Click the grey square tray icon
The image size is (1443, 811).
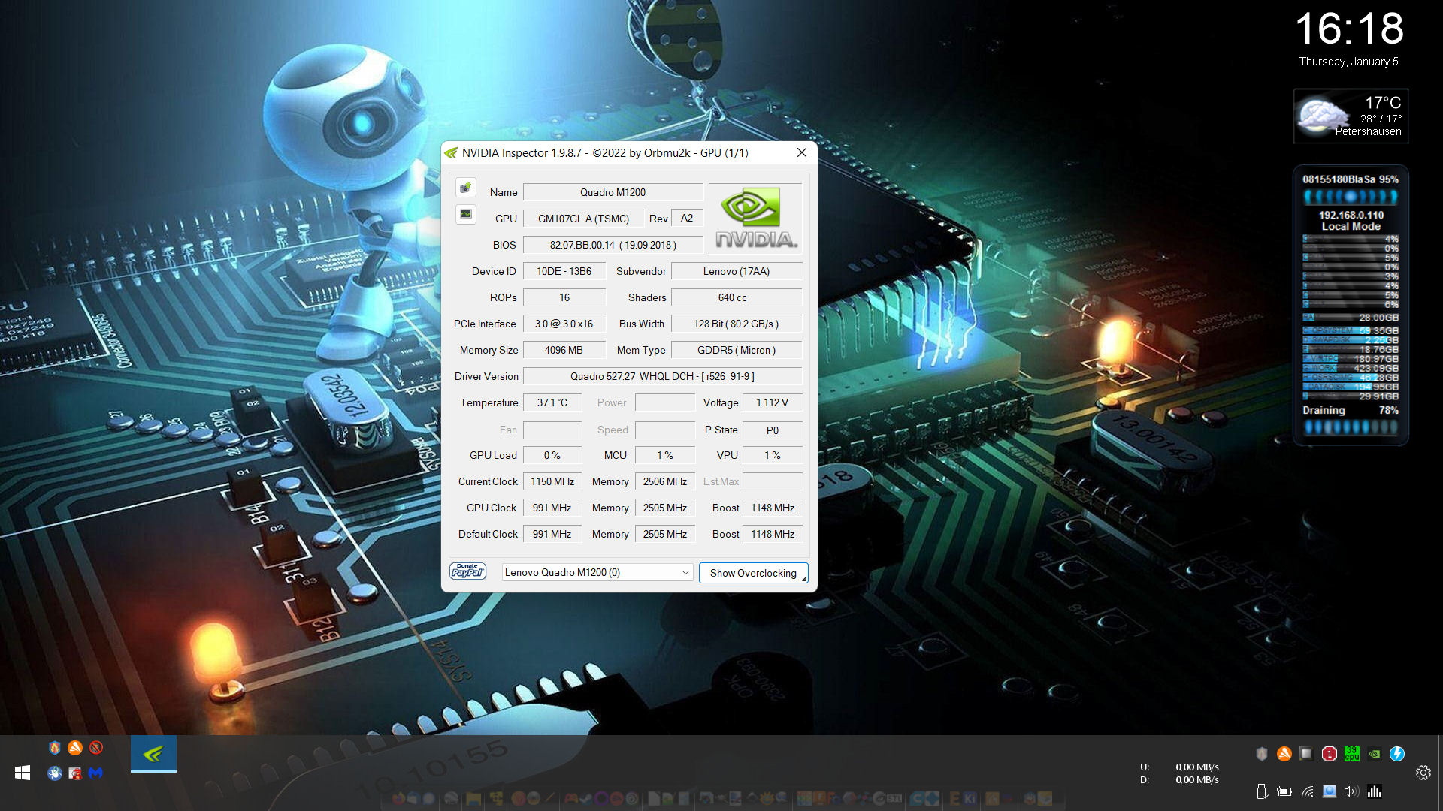(x=1307, y=753)
